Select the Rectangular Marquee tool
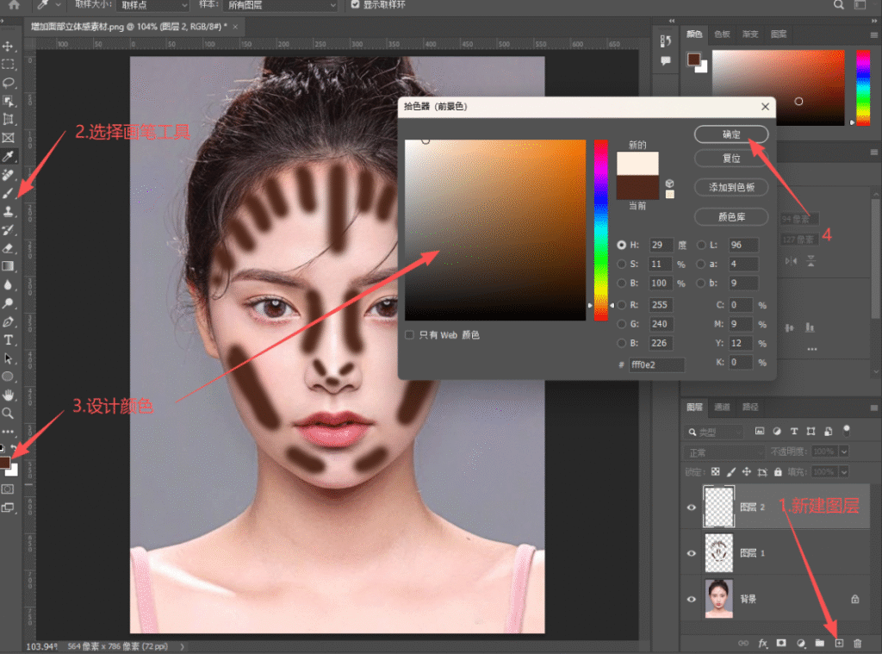Screen dimensions: 882x654 coord(8,64)
